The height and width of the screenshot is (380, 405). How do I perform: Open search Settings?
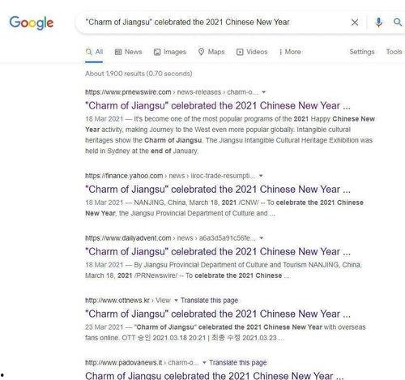coord(362,52)
